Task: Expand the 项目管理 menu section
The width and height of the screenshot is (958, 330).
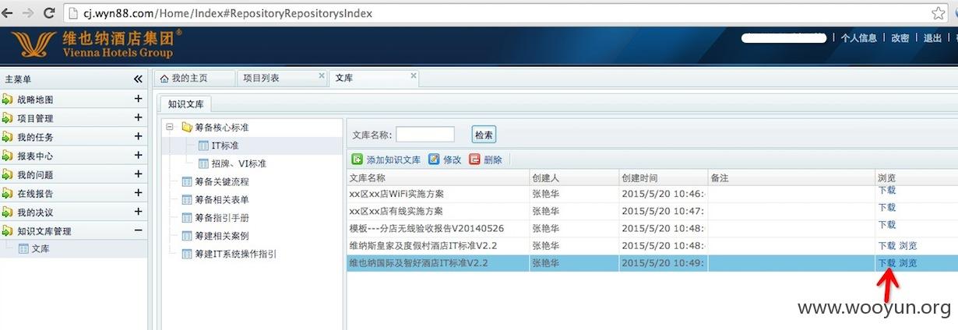Action: coord(138,118)
